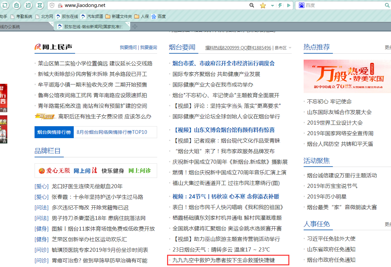Open 新城大街部分民房暂未拆除 news item
Screen dimensions: 391x267
tap(92, 74)
